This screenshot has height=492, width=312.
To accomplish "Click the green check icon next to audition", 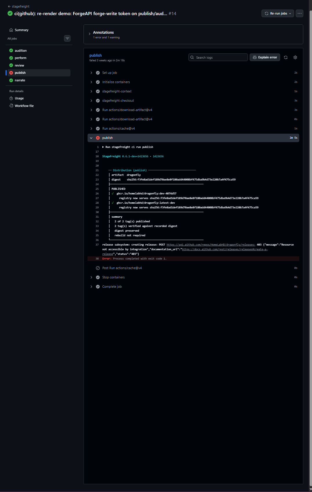I will coord(11,51).
